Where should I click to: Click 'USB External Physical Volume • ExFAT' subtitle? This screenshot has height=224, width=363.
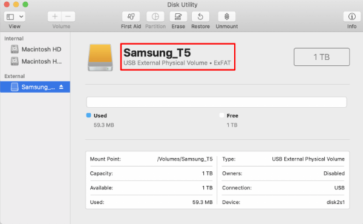177,63
